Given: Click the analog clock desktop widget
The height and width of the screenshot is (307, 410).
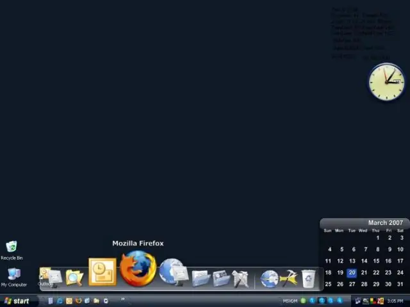Looking at the screenshot, I should 386,82.
